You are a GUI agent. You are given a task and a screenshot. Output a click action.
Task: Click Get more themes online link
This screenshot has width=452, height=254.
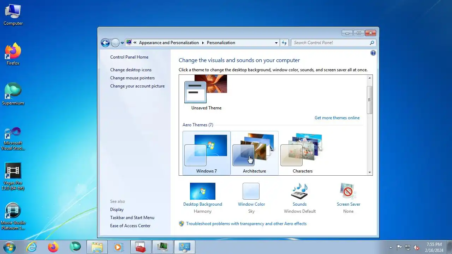[x=337, y=118]
